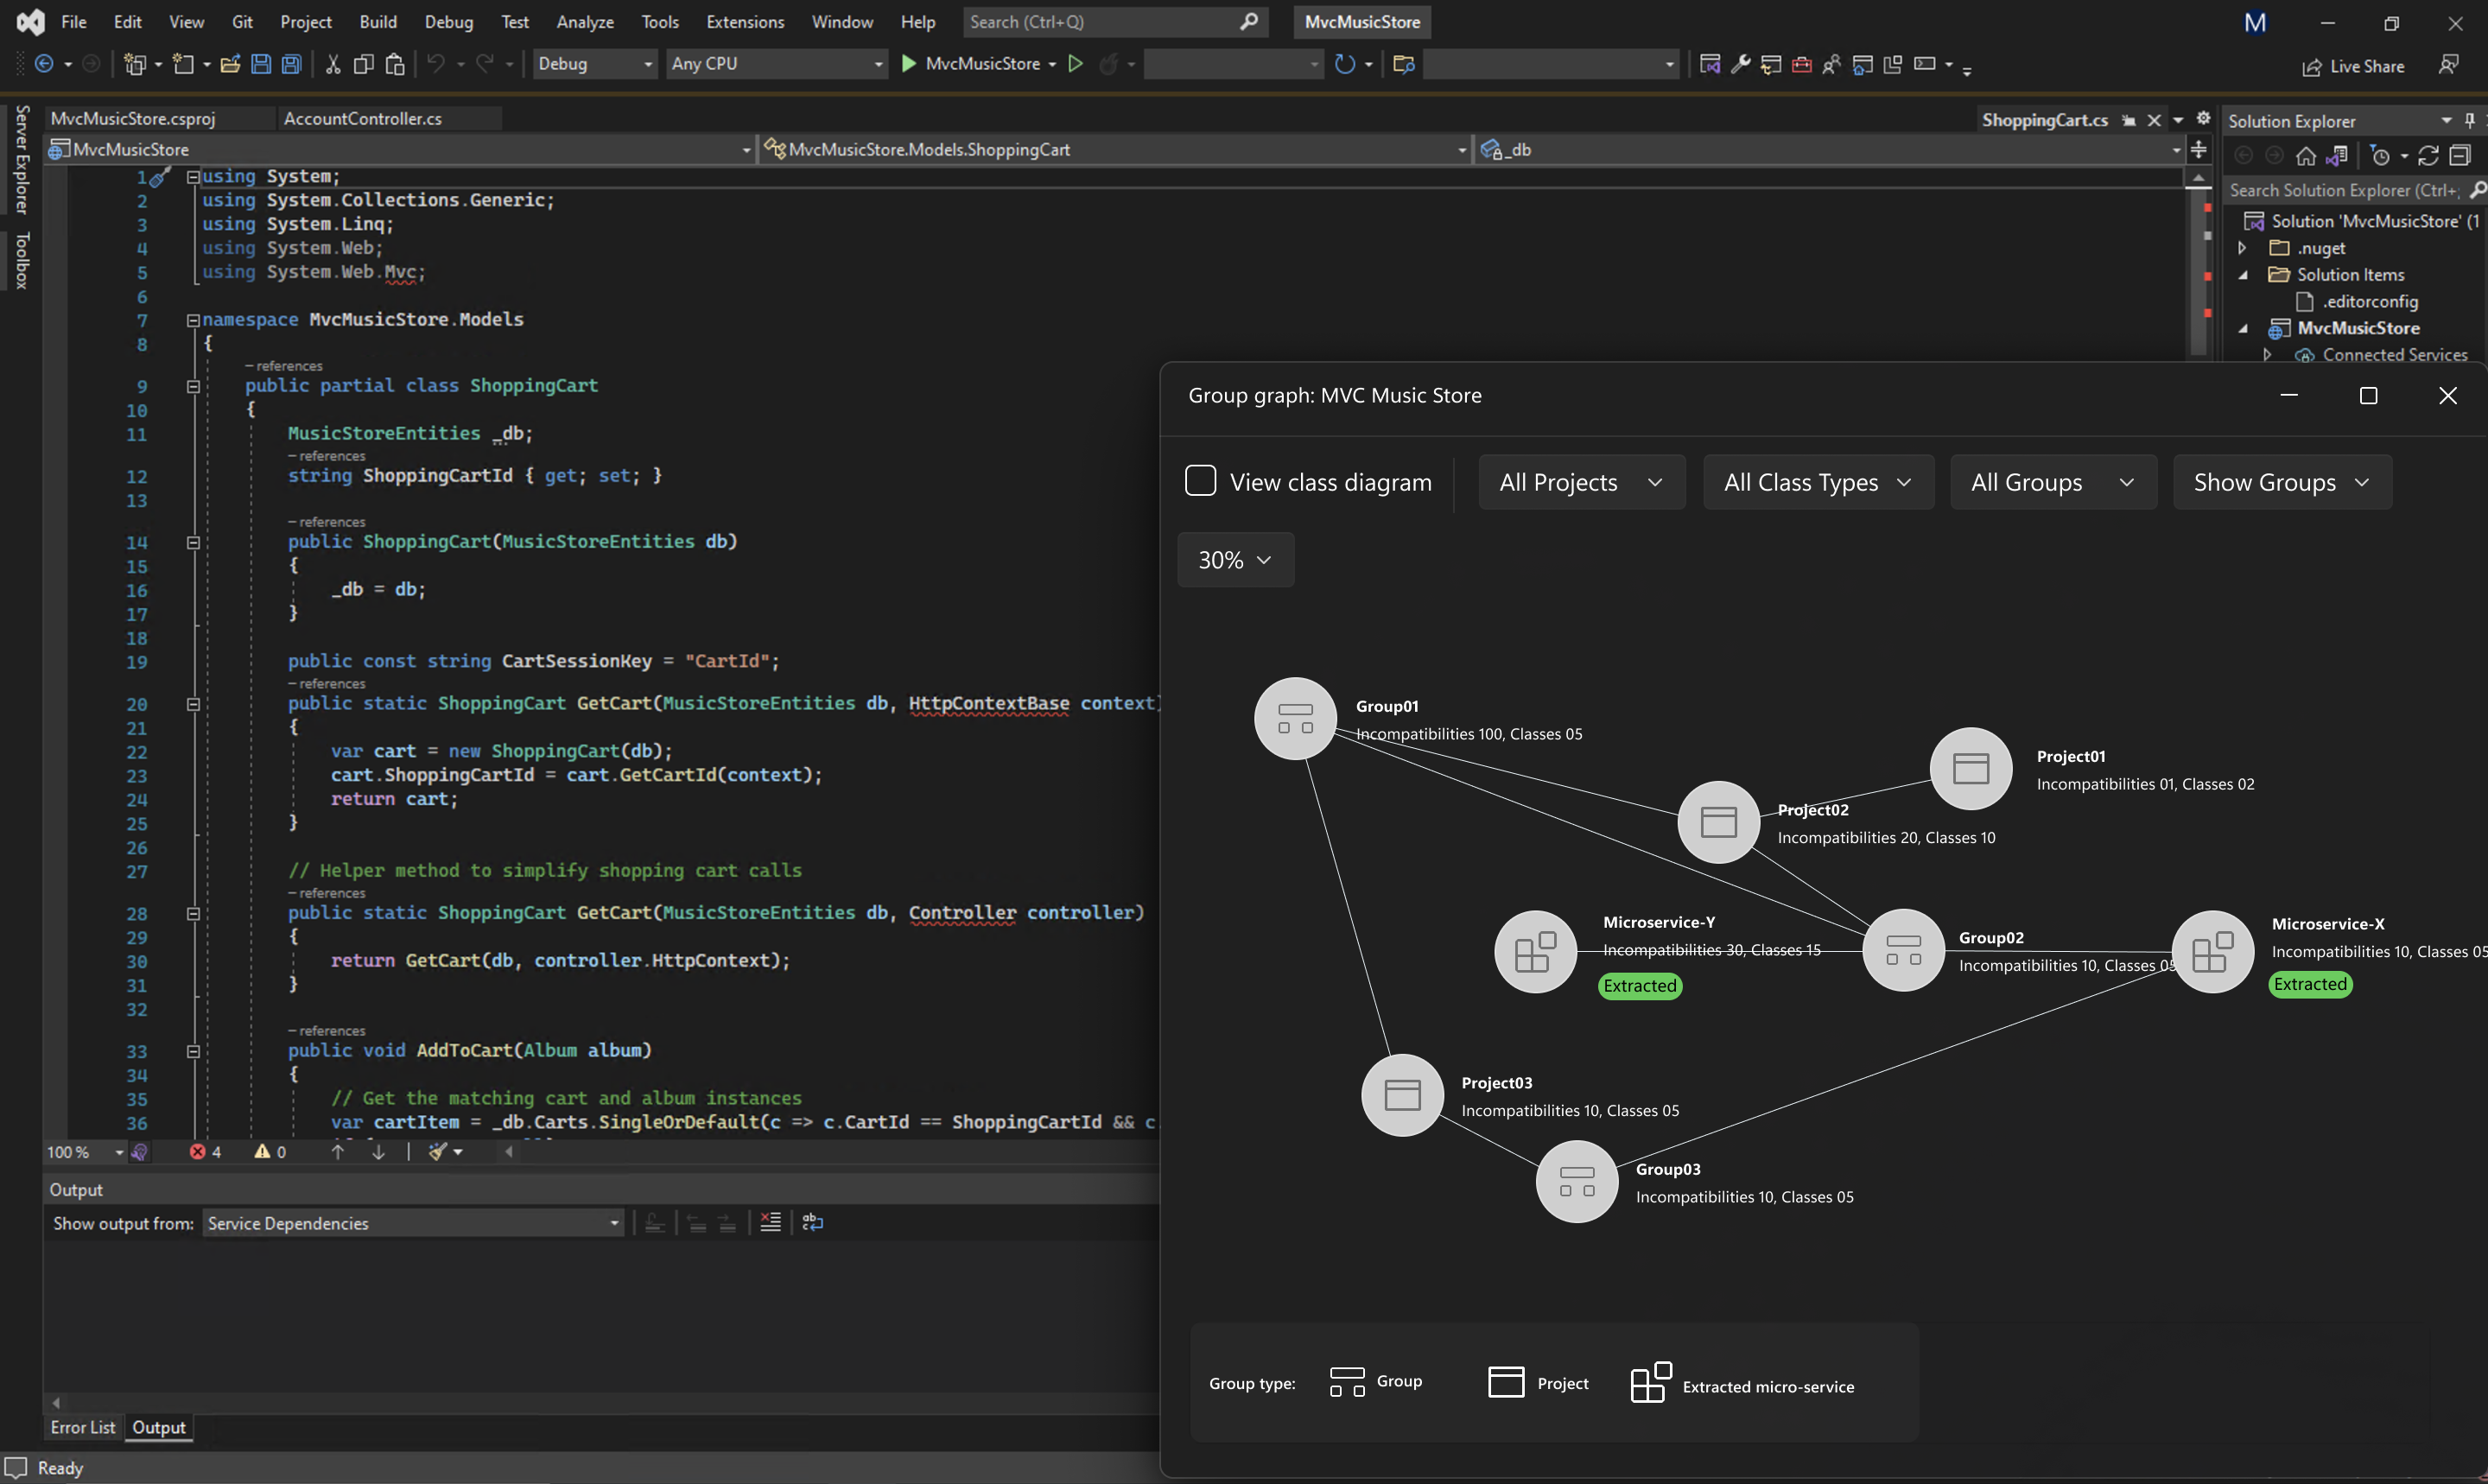
Task: Open the Error List tab
Action: [83, 1428]
